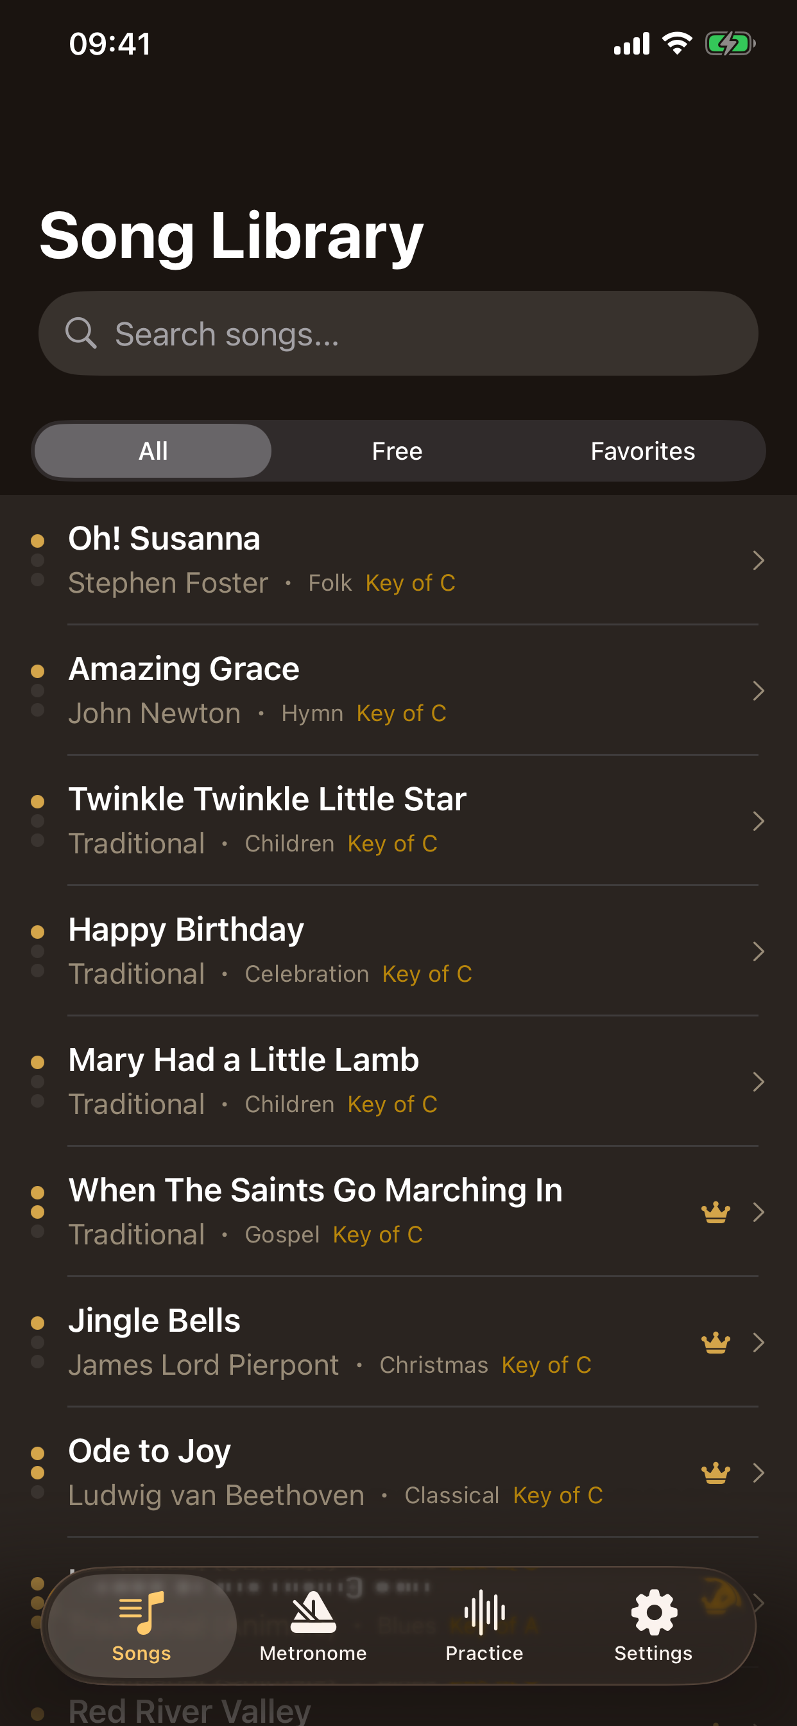This screenshot has width=797, height=1726.
Task: Open the Twinkle Twinkle Little Star song
Action: click(398, 821)
